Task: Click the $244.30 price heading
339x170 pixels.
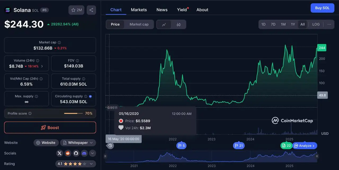Action: [x=24, y=24]
